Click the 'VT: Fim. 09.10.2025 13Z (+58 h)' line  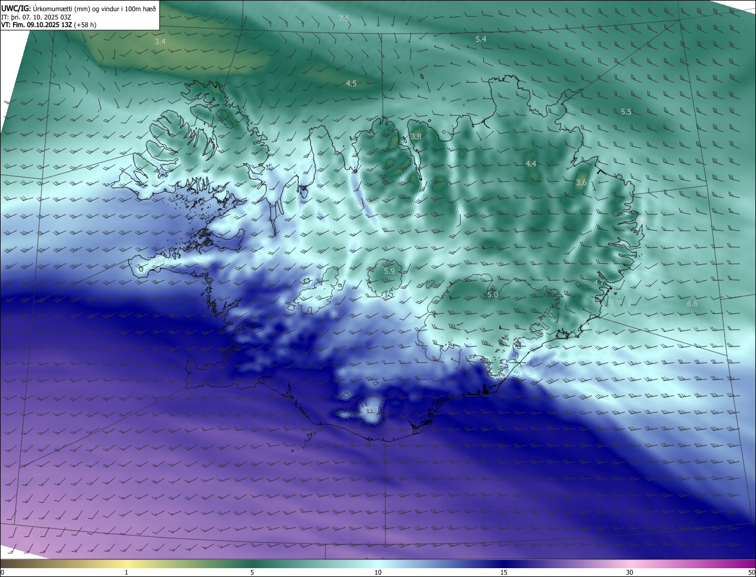[50, 25]
